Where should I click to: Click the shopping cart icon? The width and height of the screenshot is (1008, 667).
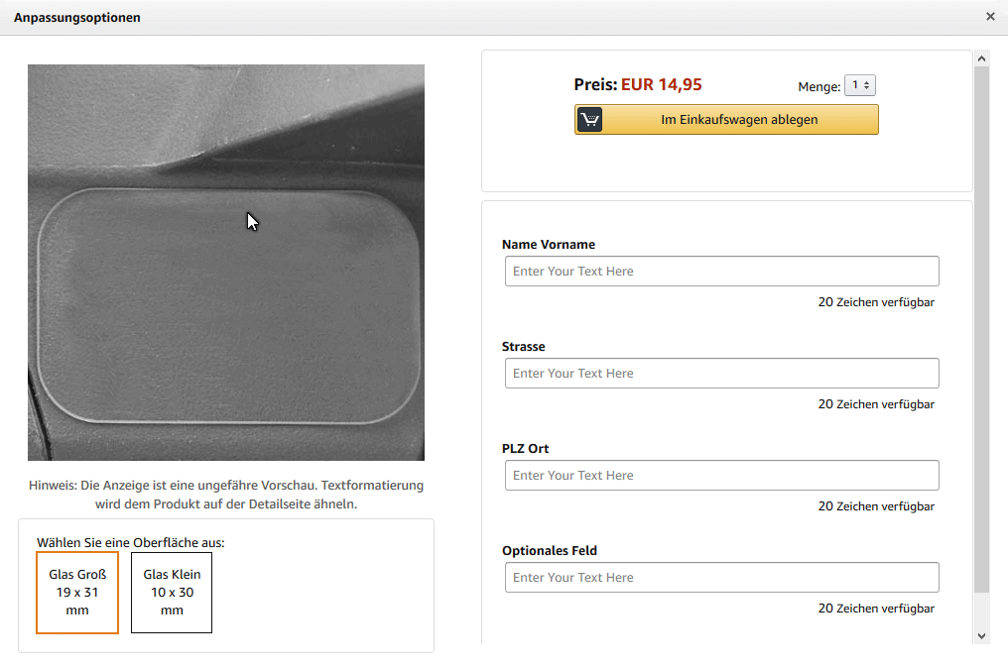[x=590, y=120]
